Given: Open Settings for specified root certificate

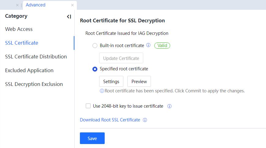Looking at the screenshot, I should (x=111, y=82).
